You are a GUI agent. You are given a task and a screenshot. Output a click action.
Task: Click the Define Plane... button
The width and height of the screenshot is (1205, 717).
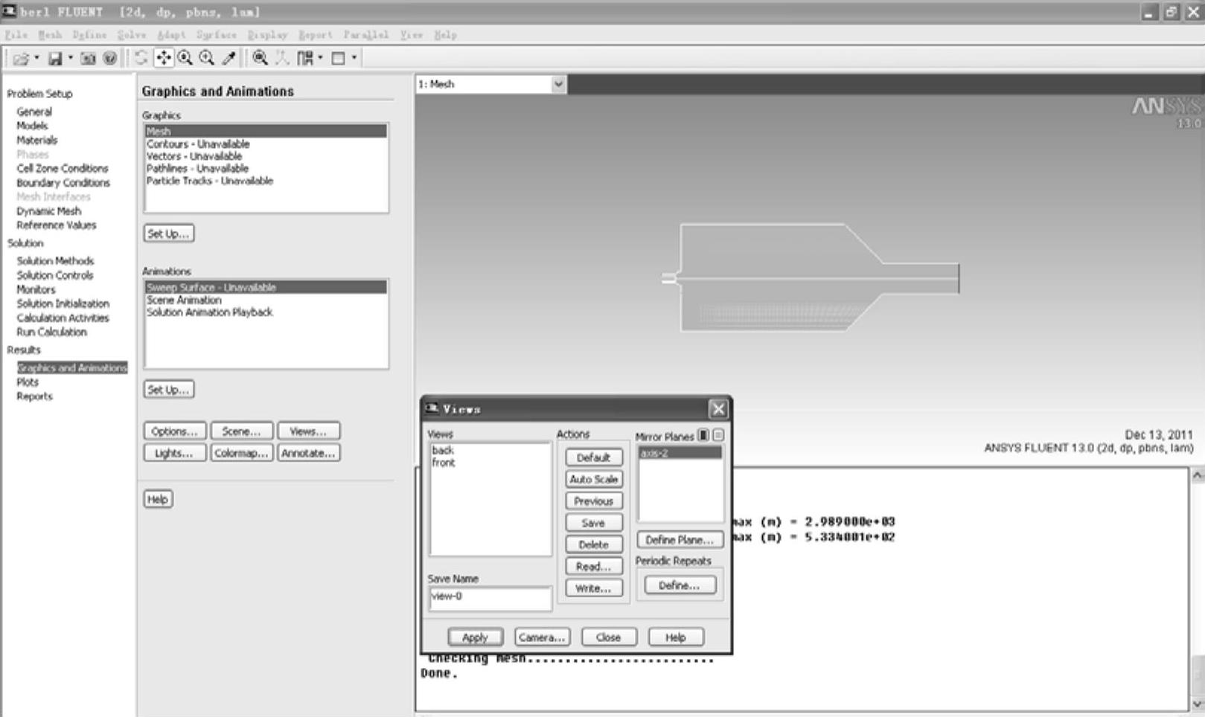pyautogui.click(x=679, y=540)
